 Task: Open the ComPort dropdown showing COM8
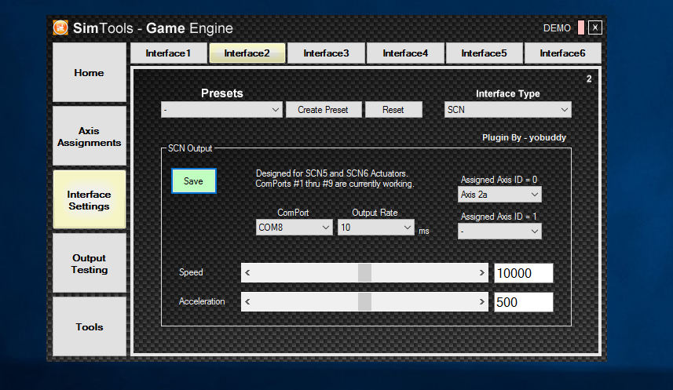click(x=294, y=228)
